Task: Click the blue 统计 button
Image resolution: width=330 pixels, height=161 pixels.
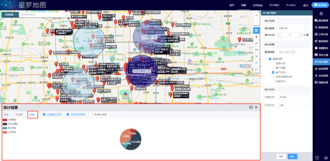Action: coord(292,156)
